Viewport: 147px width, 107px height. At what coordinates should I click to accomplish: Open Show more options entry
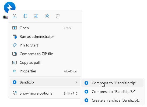(45, 93)
